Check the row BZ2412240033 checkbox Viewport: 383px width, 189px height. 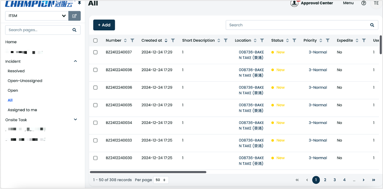pos(95,140)
